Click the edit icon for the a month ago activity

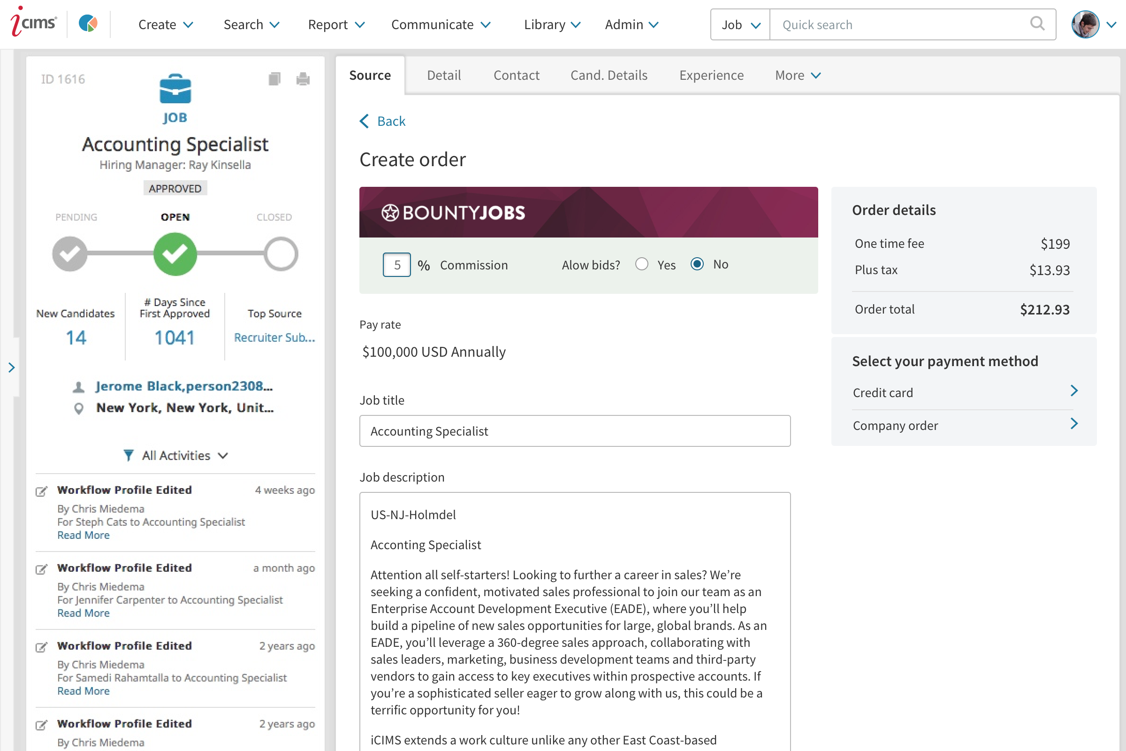coord(42,569)
